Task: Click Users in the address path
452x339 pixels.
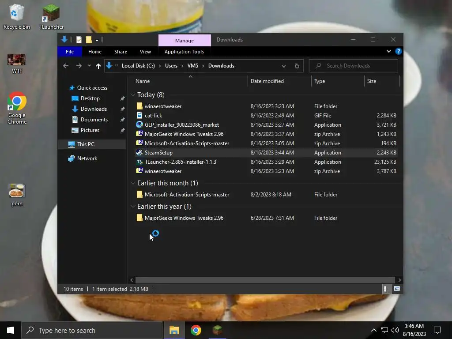Action: tap(171, 66)
